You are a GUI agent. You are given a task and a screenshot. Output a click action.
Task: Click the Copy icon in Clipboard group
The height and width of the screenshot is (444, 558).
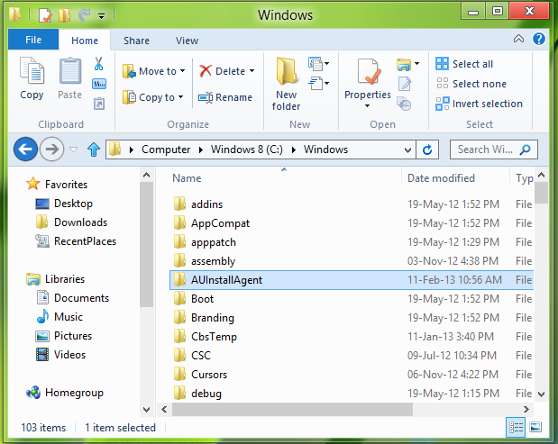point(32,70)
